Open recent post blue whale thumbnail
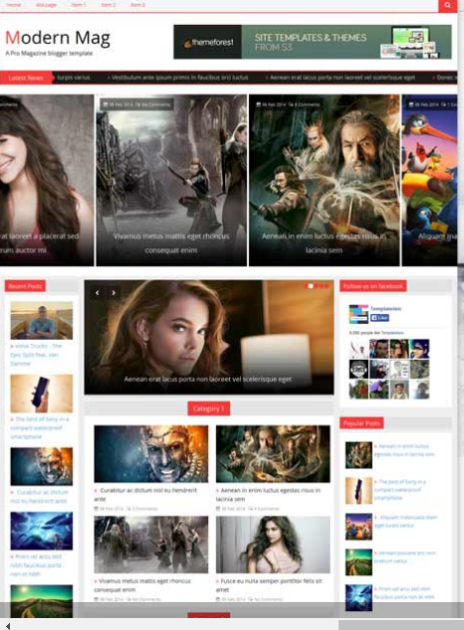 42,530
